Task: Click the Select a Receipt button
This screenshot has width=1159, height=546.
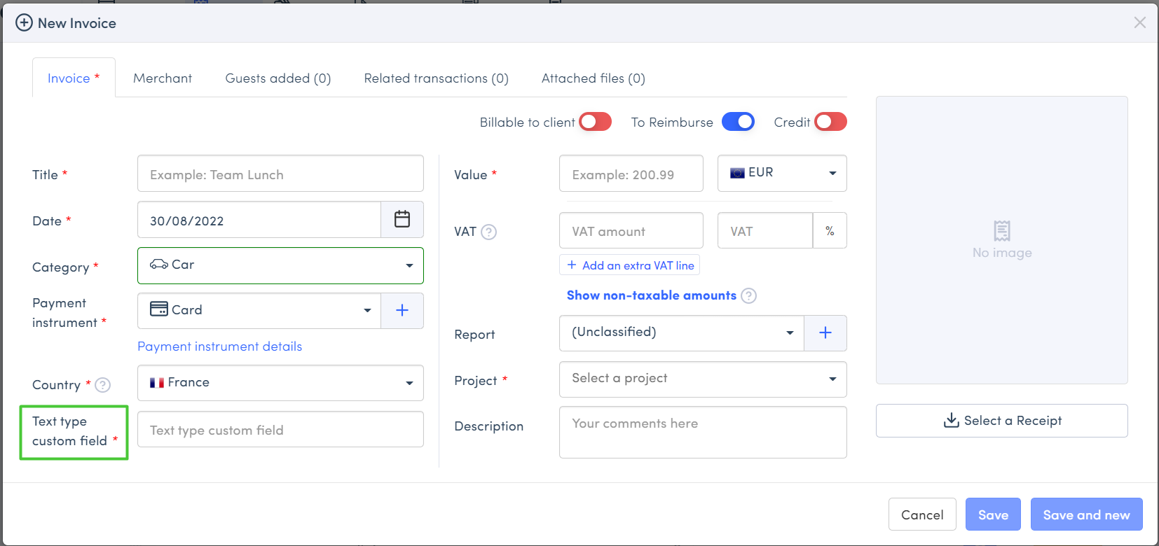Action: 1001,421
